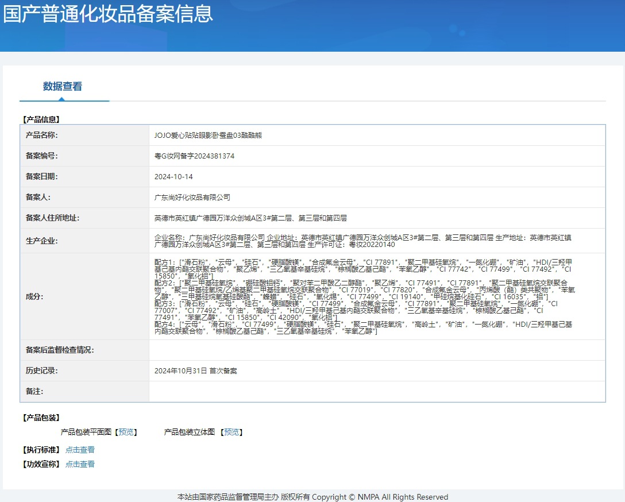Image resolution: width=625 pixels, height=502 pixels.
Task: Click the 备案人住所地址 label cell
Action: [84, 218]
